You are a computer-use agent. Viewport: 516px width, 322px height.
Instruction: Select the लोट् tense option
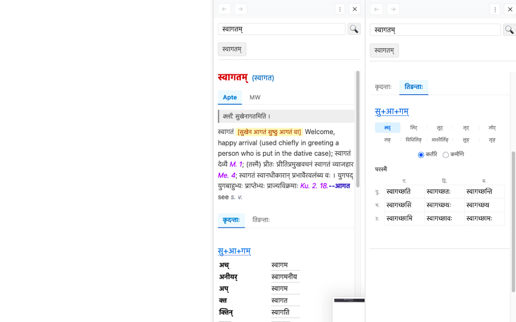[492, 128]
